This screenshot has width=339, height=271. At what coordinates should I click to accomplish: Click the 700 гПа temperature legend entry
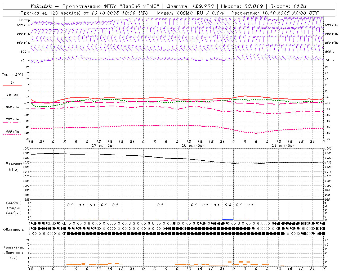tap(12, 119)
